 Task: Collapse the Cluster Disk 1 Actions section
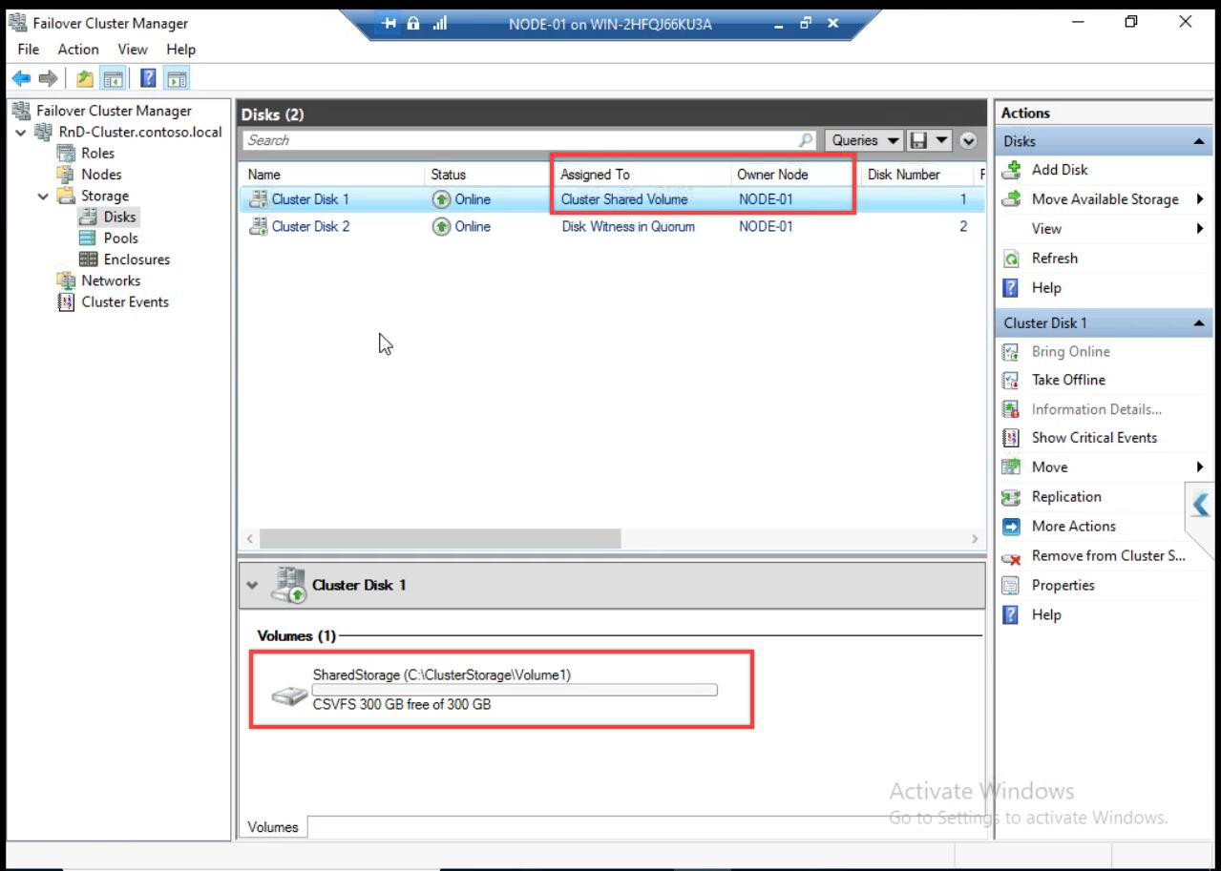1199,323
